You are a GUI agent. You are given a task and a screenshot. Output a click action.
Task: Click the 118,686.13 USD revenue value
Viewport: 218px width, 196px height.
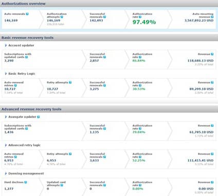tap(201, 61)
